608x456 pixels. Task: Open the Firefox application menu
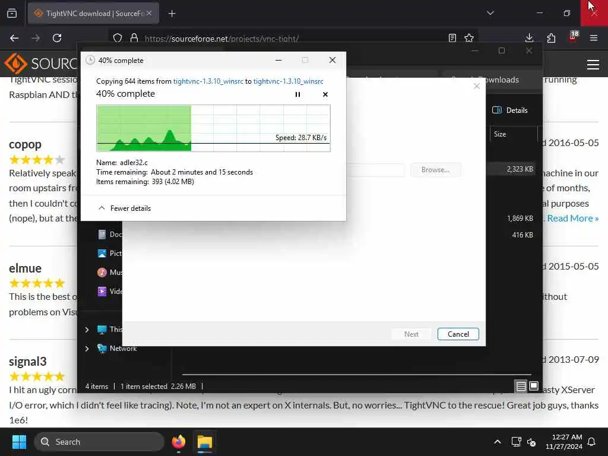(x=594, y=38)
